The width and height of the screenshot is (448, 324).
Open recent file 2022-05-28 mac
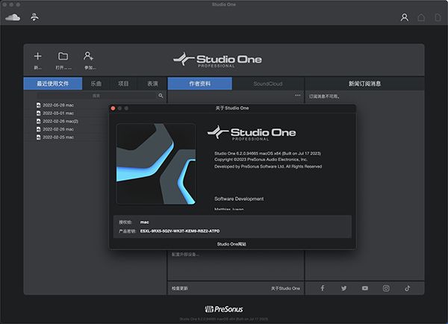click(x=55, y=105)
